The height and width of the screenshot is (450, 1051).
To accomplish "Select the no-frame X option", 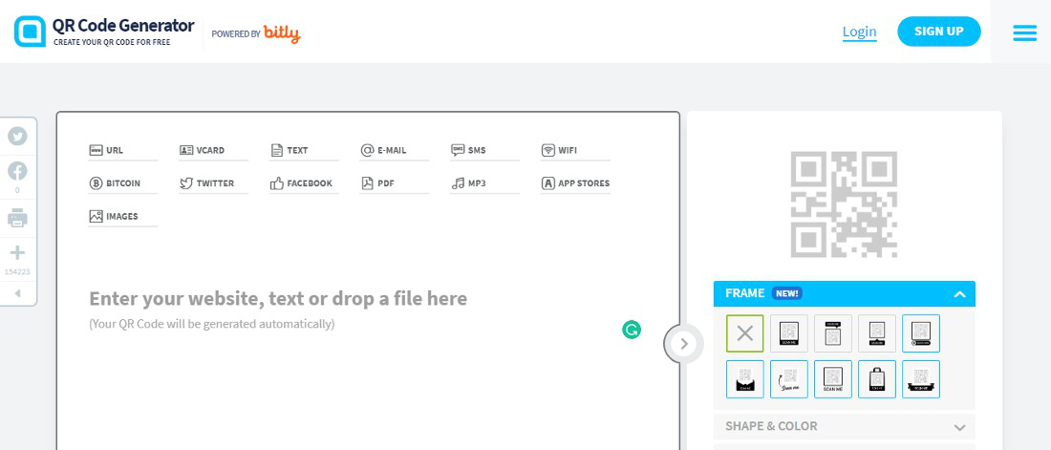I will 744,333.
